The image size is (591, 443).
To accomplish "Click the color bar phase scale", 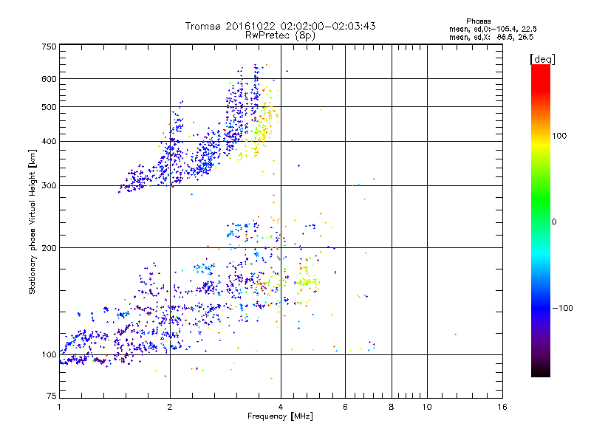I will [x=541, y=220].
